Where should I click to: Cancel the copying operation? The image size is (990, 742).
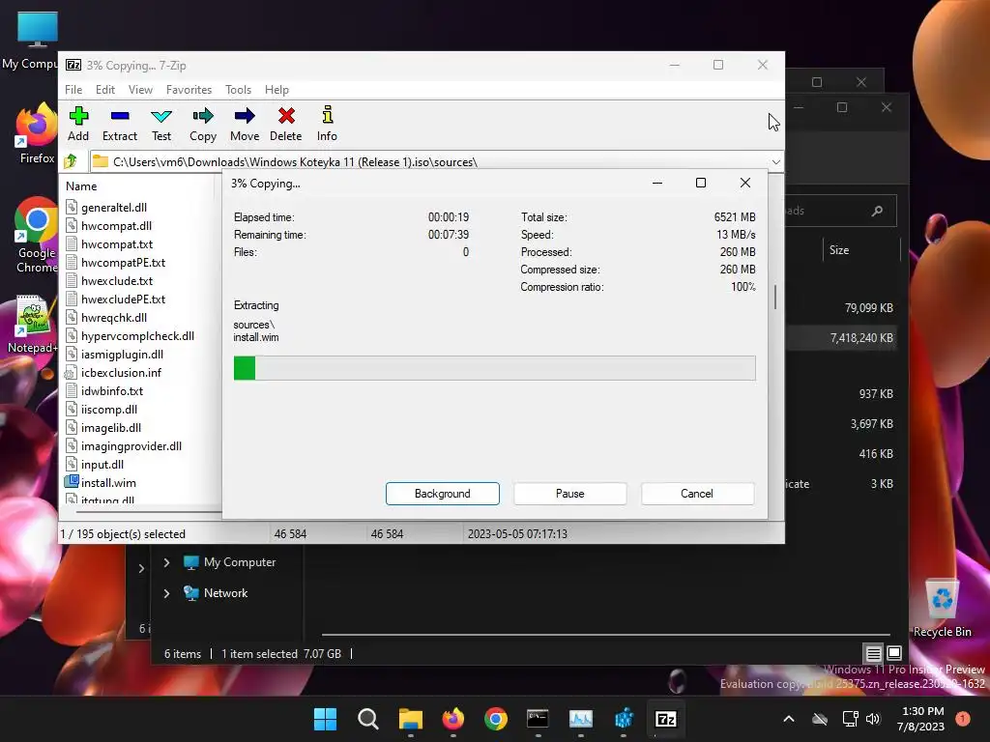697,494
